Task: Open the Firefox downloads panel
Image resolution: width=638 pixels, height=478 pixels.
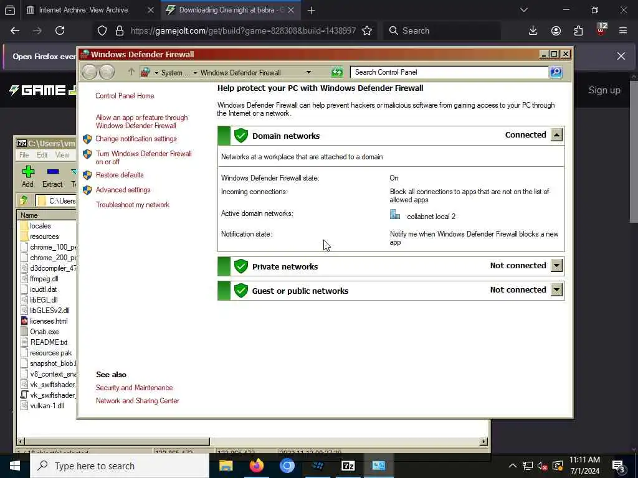Action: 533,30
